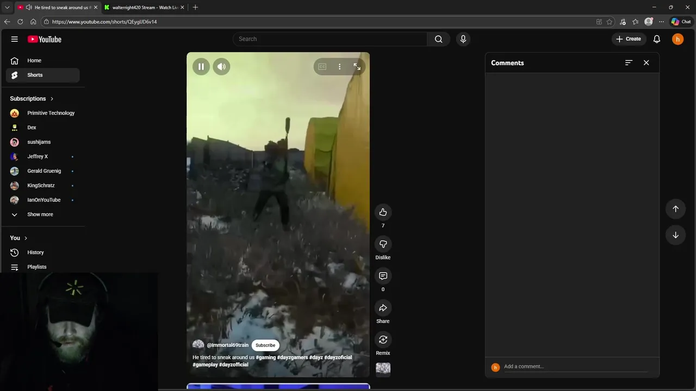
Task: Click the Add a comment field
Action: [575, 367]
